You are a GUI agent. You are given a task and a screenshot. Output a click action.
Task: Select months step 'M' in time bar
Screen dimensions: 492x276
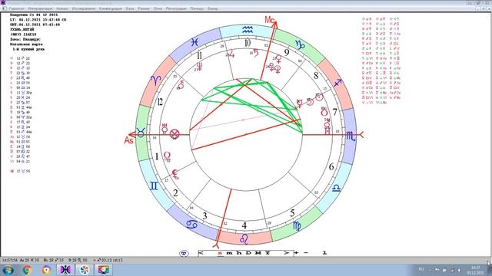(x=258, y=253)
